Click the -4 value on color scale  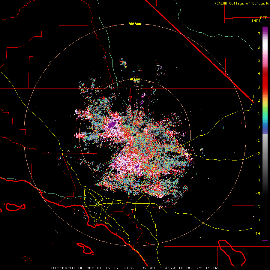[258, 180]
